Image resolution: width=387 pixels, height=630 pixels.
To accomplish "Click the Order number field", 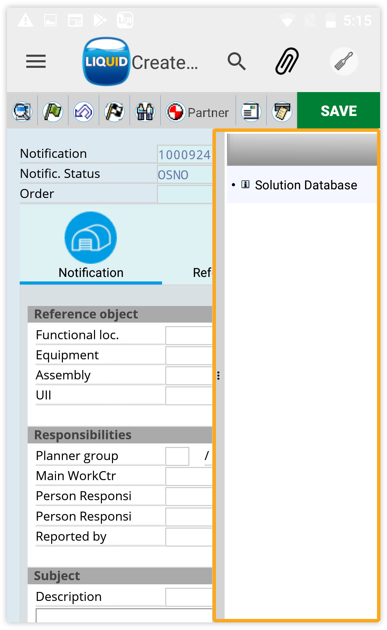I will pyautogui.click(x=185, y=194).
